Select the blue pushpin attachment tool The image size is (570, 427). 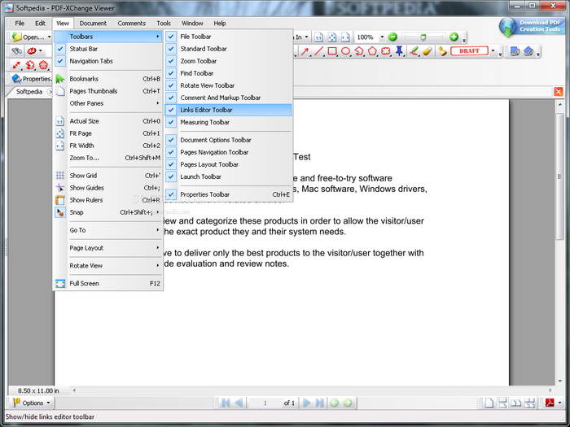tap(399, 51)
